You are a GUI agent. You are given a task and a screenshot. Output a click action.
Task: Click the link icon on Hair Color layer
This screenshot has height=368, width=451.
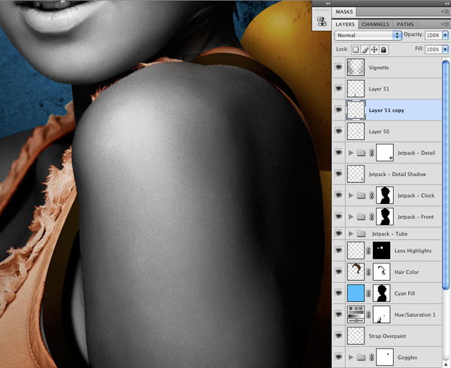(368, 272)
